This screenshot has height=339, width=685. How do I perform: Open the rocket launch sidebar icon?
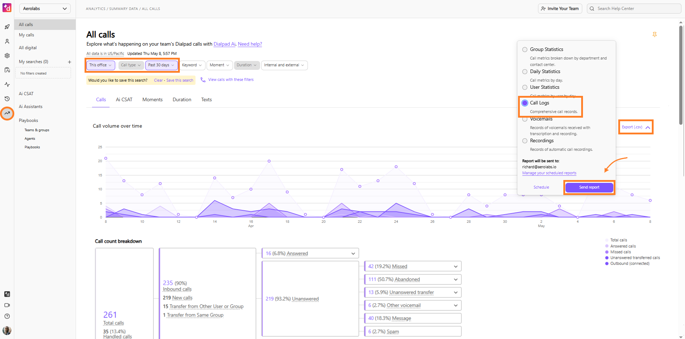point(7,27)
